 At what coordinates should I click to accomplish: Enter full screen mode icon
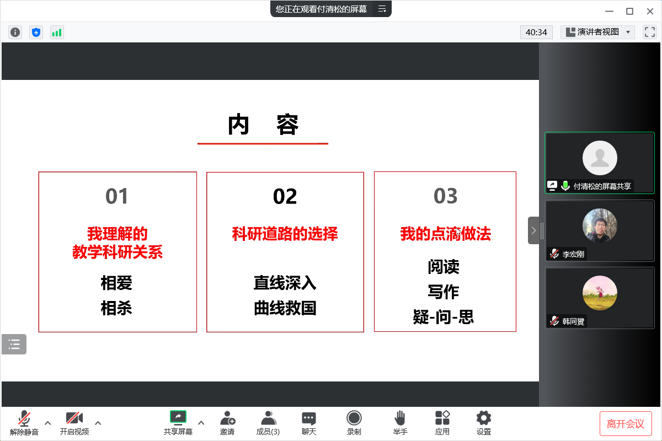point(649,32)
